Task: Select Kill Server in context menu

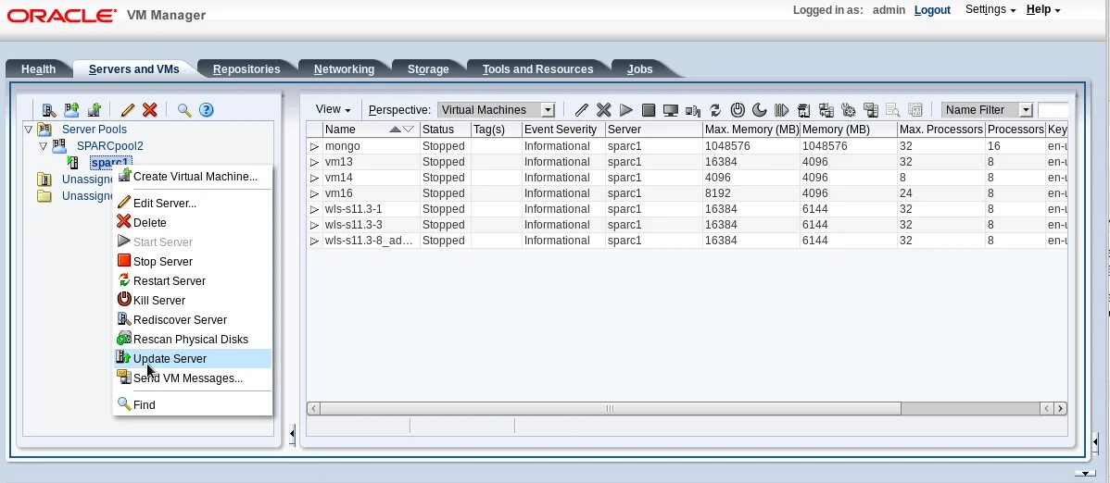Action: tap(193, 300)
